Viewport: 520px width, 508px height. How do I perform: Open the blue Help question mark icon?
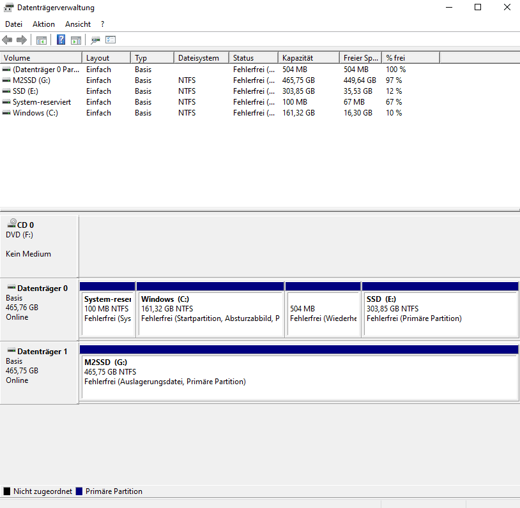[61, 40]
